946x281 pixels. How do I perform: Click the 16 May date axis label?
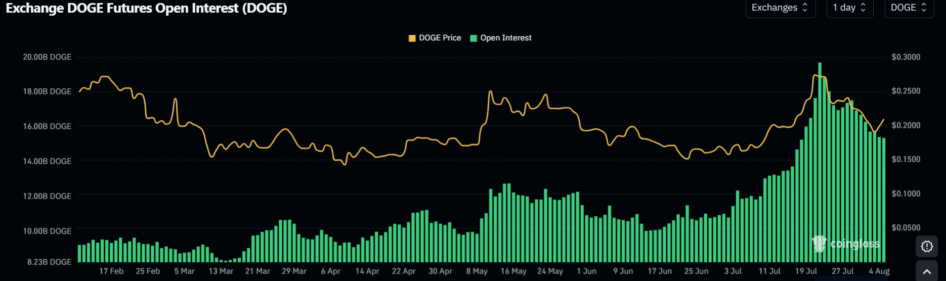click(x=513, y=271)
